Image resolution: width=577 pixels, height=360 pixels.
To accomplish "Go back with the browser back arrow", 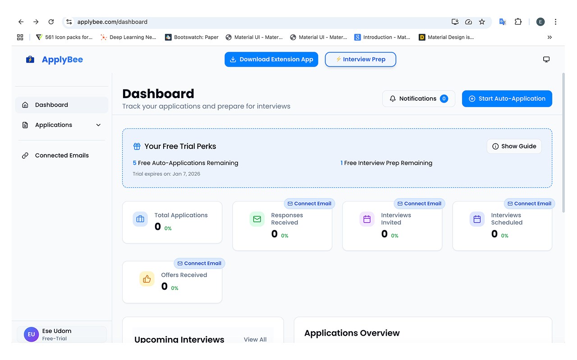I will 21,22.
